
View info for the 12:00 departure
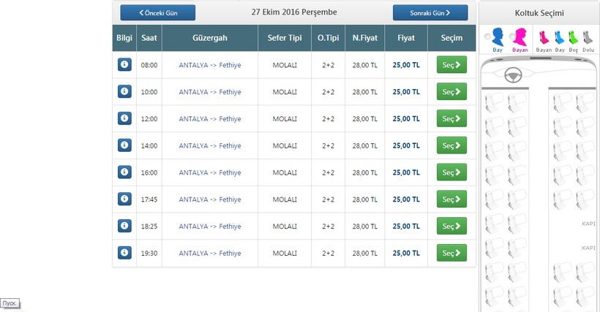(x=124, y=118)
